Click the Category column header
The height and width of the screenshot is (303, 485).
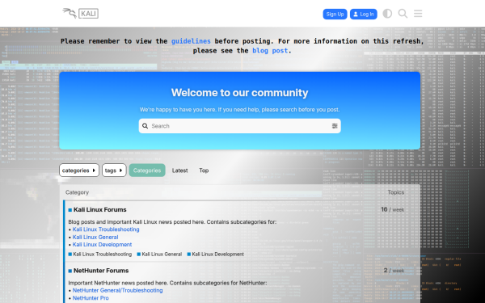click(77, 192)
